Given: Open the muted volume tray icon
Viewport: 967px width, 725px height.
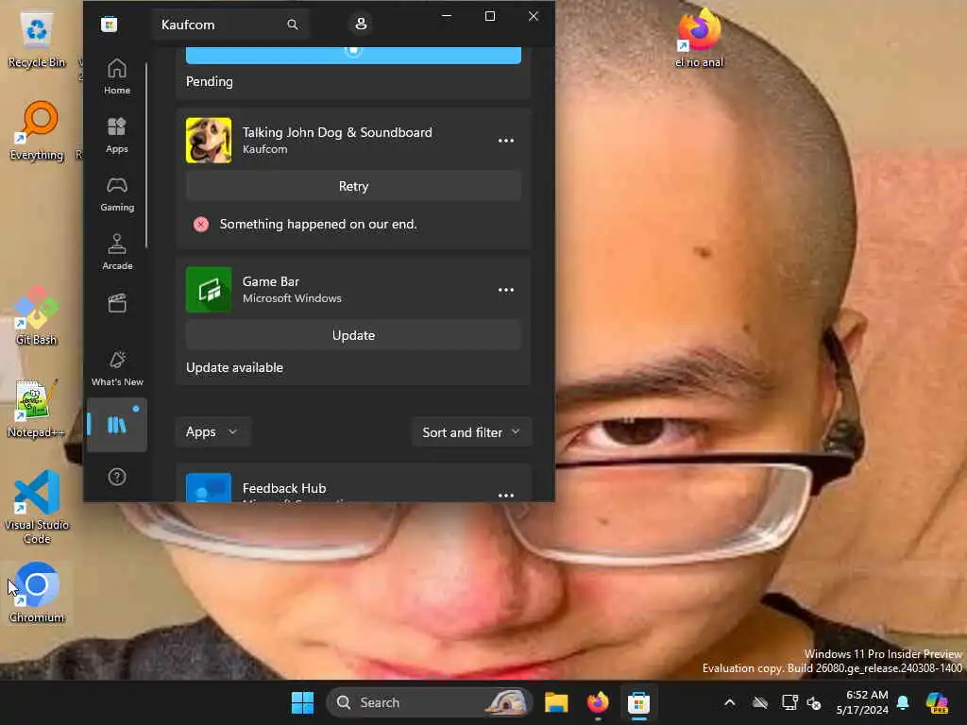Looking at the screenshot, I should click(814, 702).
